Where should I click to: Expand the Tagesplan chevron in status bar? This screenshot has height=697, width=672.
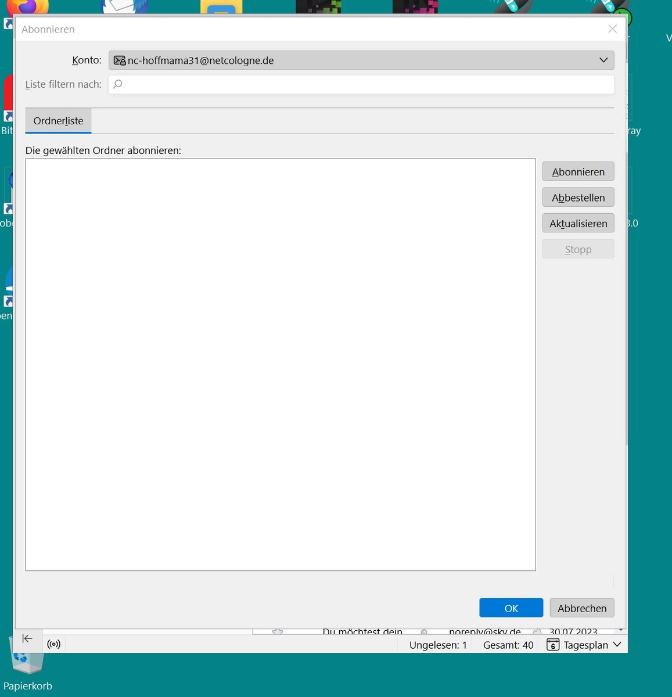click(617, 645)
